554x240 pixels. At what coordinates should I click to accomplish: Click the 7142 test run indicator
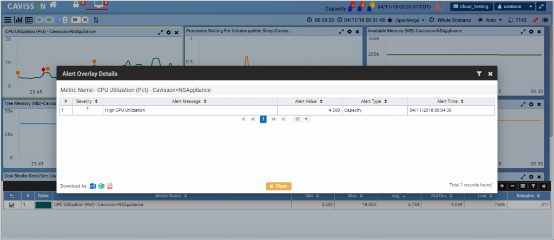click(517, 20)
